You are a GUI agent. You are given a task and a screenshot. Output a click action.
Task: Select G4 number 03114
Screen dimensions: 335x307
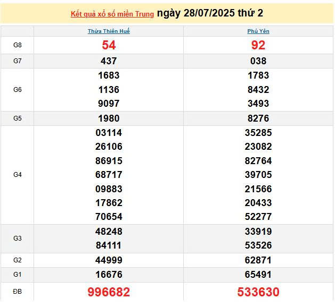pyautogui.click(x=109, y=133)
